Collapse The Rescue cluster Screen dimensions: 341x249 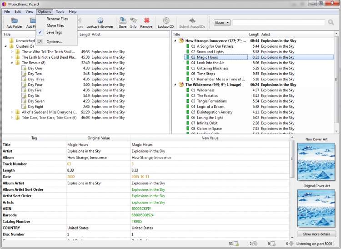[12, 63]
